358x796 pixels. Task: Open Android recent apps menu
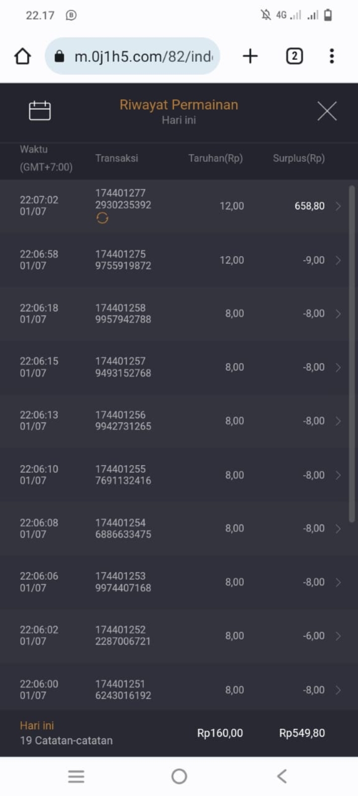pos(76,776)
